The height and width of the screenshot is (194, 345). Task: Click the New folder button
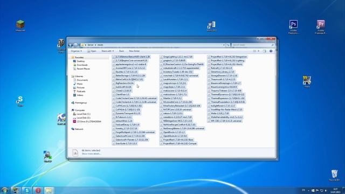(x=134, y=51)
